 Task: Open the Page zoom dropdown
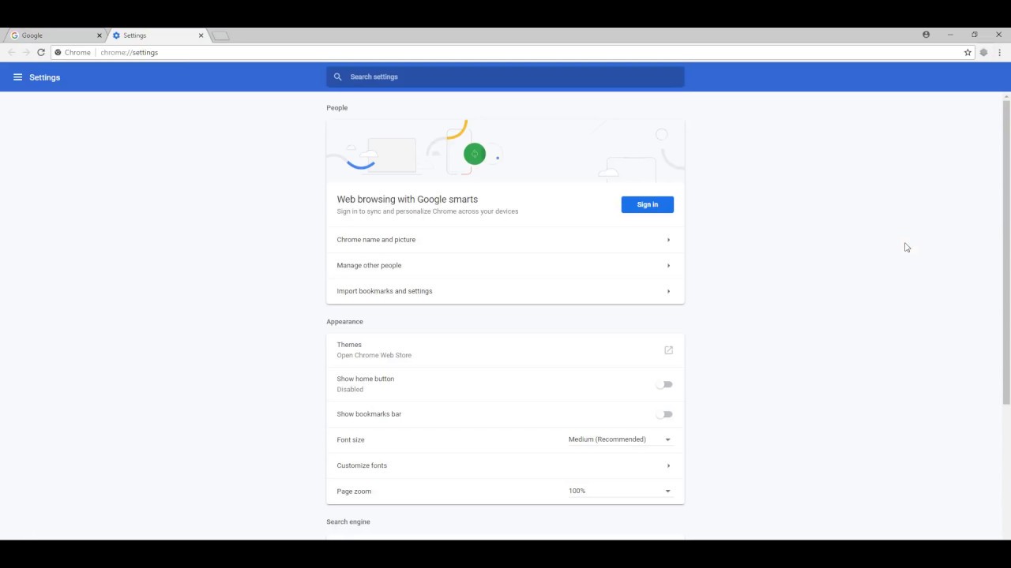click(620, 491)
